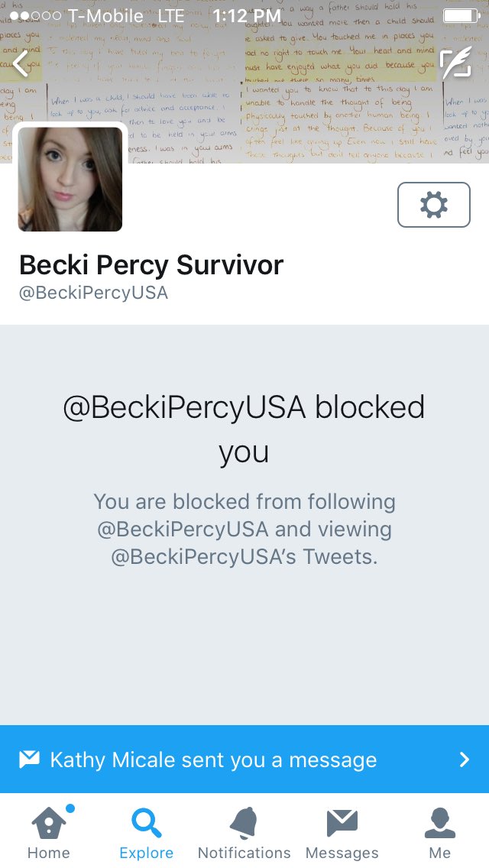Tap the back arrow icon
Image resolution: width=489 pixels, height=868 pixels.
21,63
